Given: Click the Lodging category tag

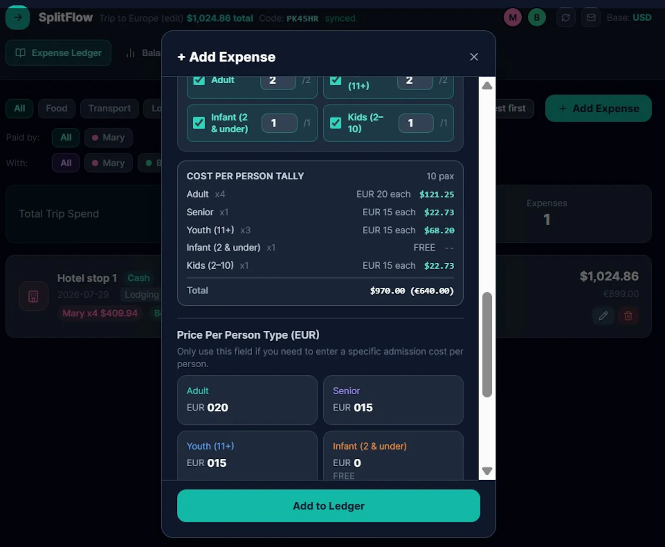Looking at the screenshot, I should click(x=142, y=295).
